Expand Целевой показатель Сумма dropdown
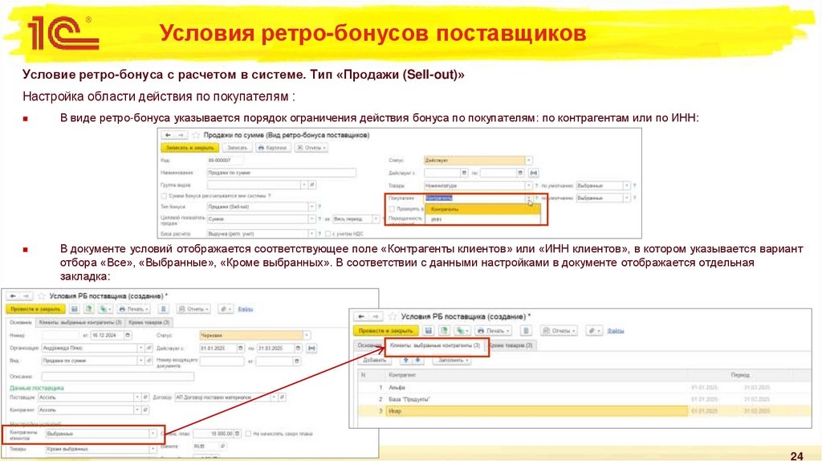The height and width of the screenshot is (461, 822). pyautogui.click(x=311, y=219)
